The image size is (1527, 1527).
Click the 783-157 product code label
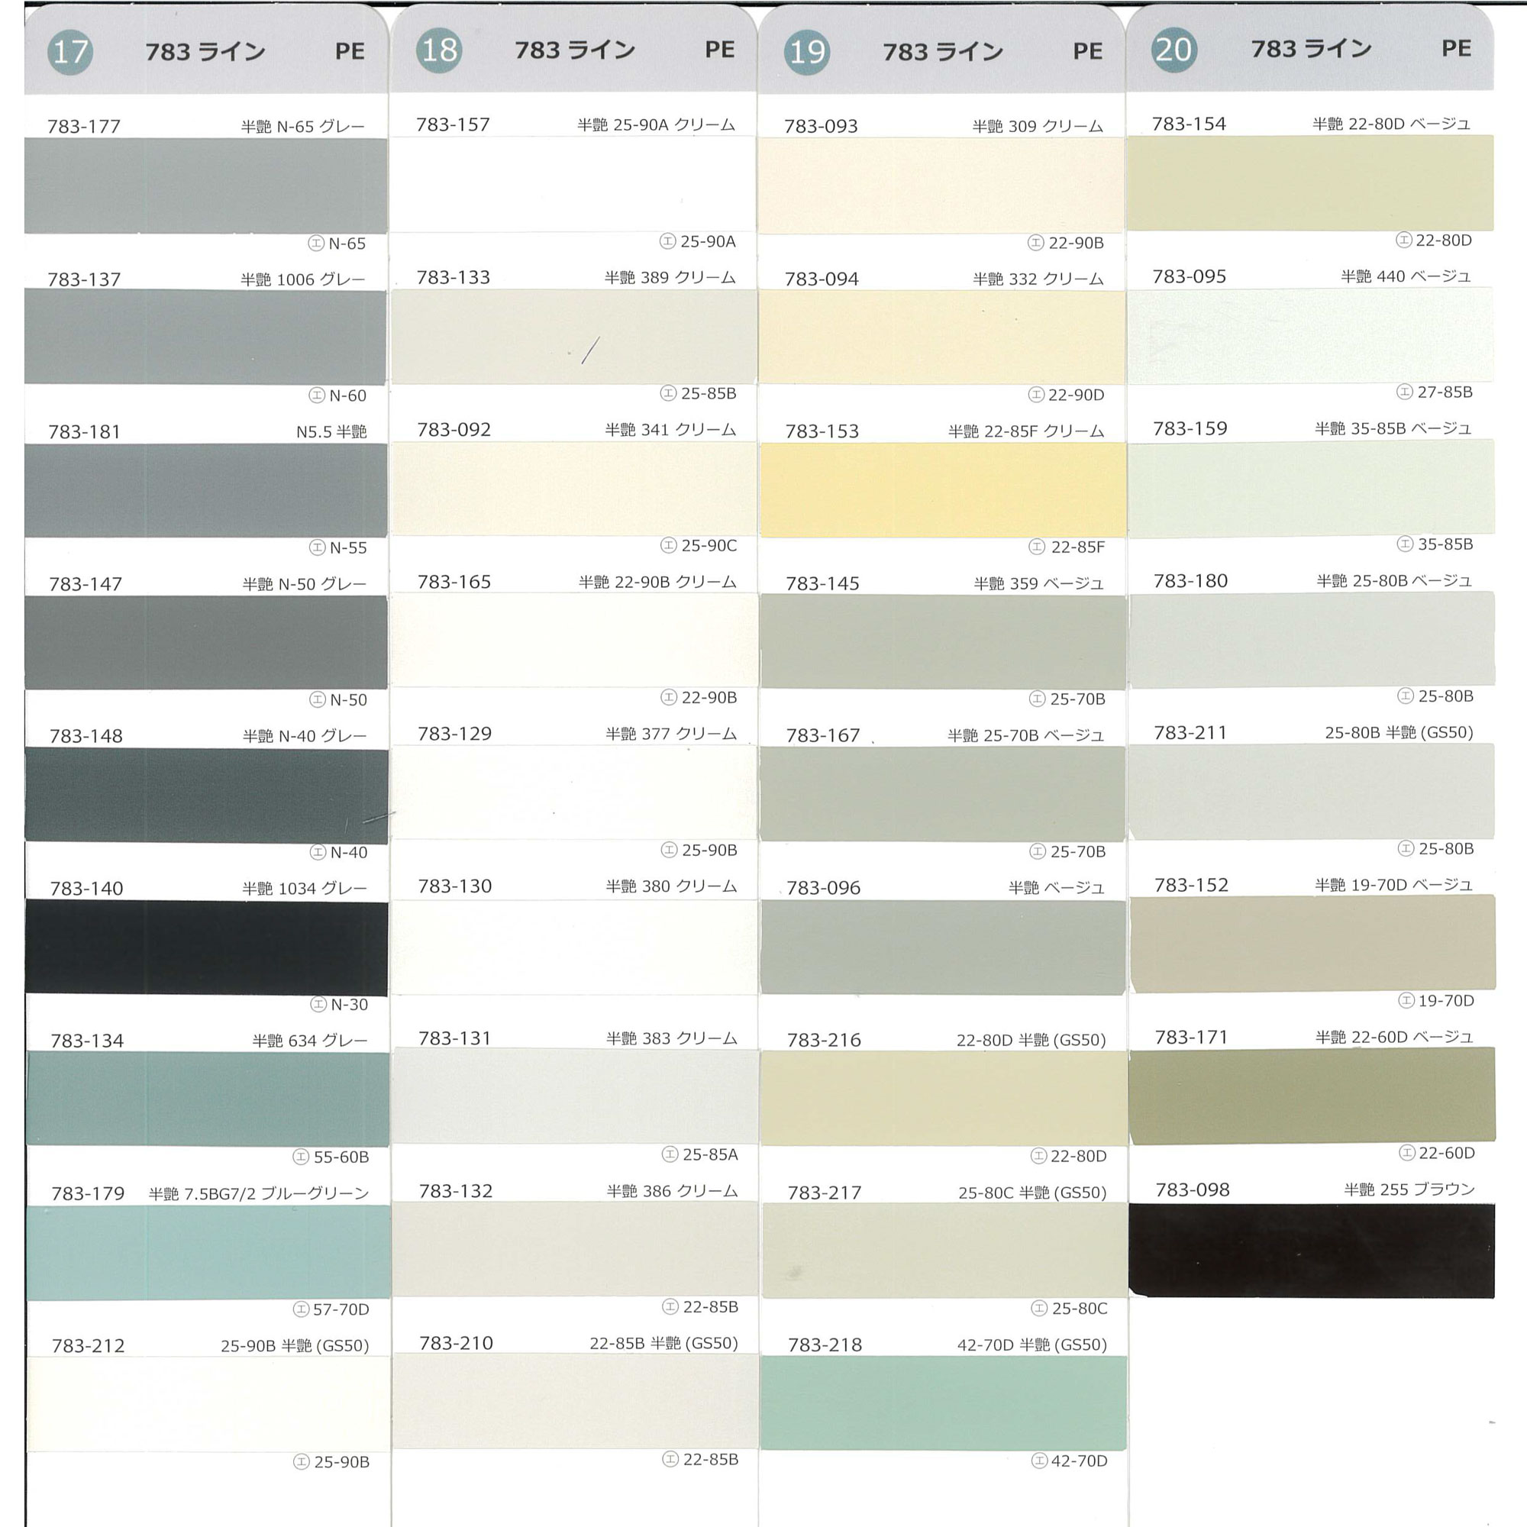[453, 125]
